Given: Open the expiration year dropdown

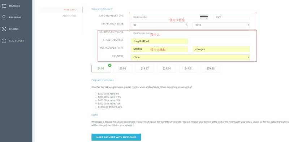Looking at the screenshot, I should pyautogui.click(x=221, y=25).
